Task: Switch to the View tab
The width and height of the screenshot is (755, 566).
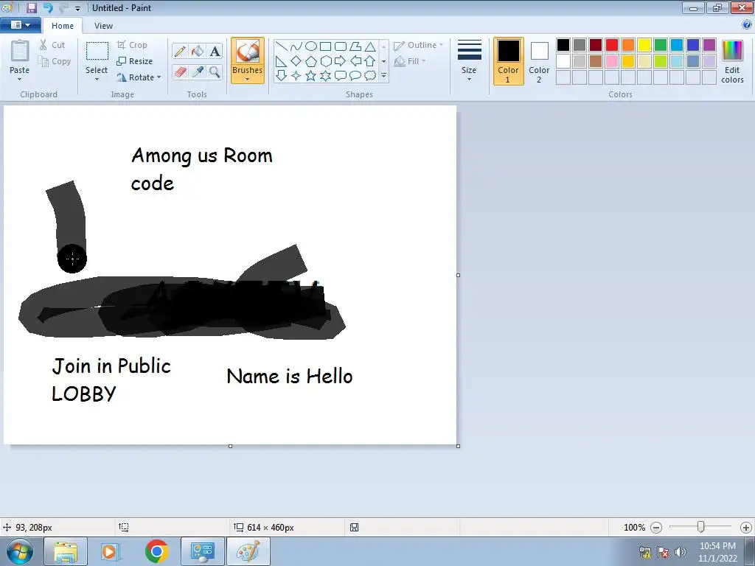Action: click(103, 26)
